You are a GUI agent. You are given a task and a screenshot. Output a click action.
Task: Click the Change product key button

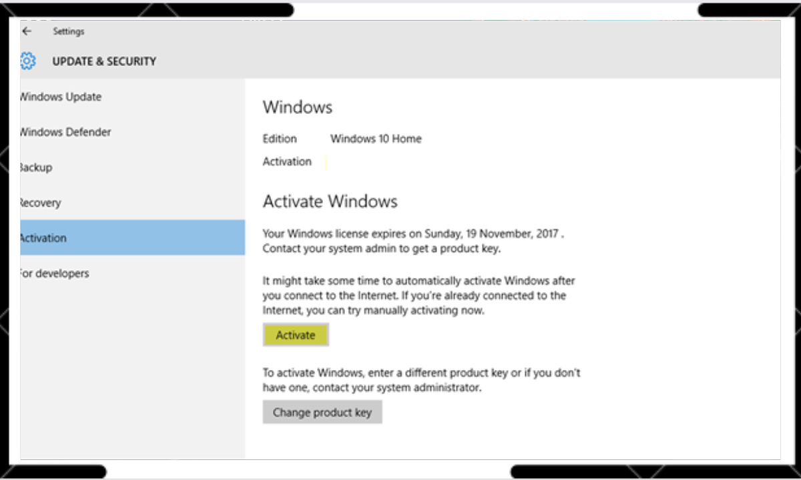tap(322, 413)
